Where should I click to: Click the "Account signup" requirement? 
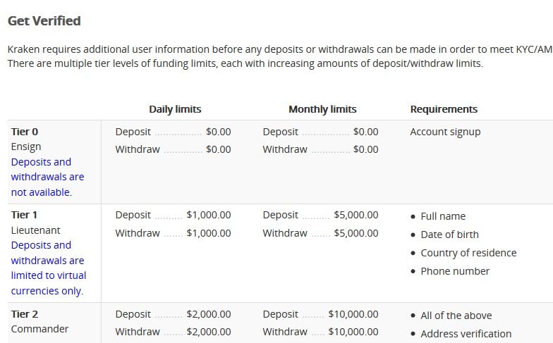click(x=445, y=132)
